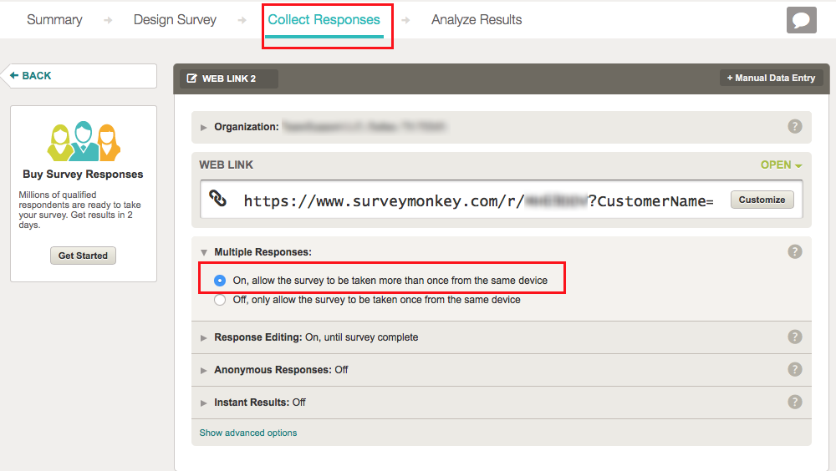Viewport: 836px width, 471px height.
Task: Click the chain link icon beside the URL
Action: (217, 199)
